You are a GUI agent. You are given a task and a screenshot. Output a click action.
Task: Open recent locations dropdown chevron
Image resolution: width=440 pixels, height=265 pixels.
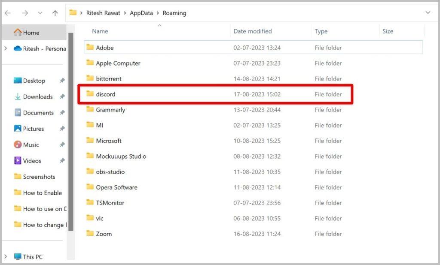40,13
